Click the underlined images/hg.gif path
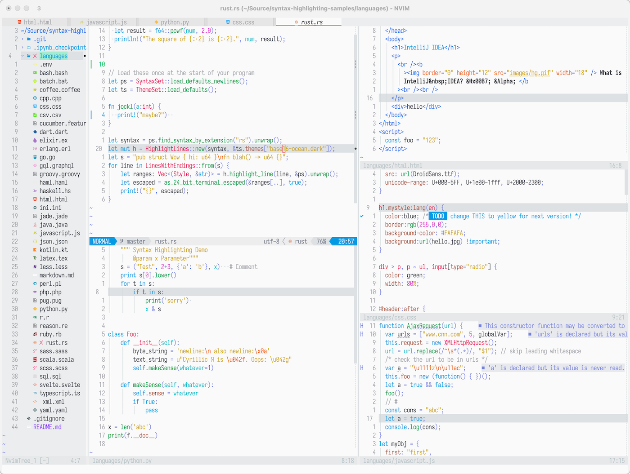The width and height of the screenshot is (630, 474). point(529,73)
